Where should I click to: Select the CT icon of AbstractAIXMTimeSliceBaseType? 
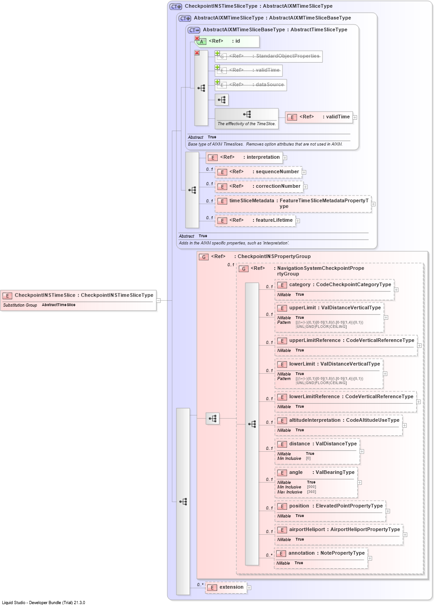tap(194, 30)
